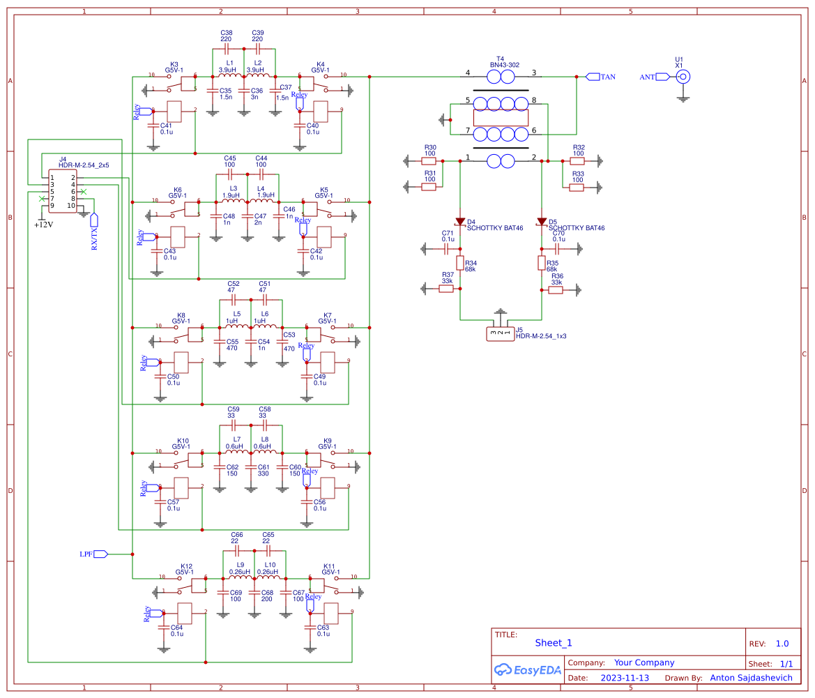This screenshot has width=815, height=698.
Task: Click the Sheet_1 title field
Action: pos(553,642)
